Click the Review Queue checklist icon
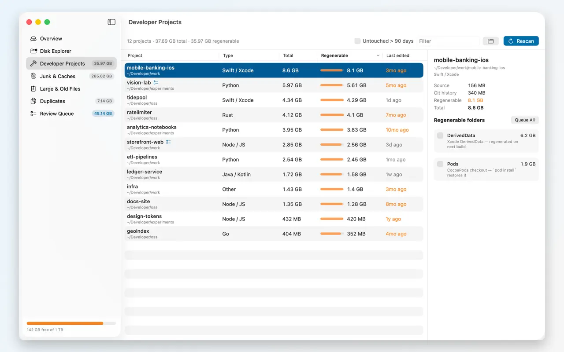This screenshot has width=564, height=352. click(33, 114)
